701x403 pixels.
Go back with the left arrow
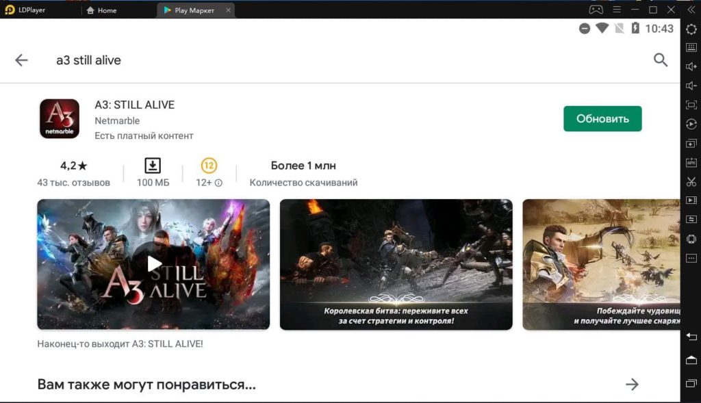click(x=21, y=60)
